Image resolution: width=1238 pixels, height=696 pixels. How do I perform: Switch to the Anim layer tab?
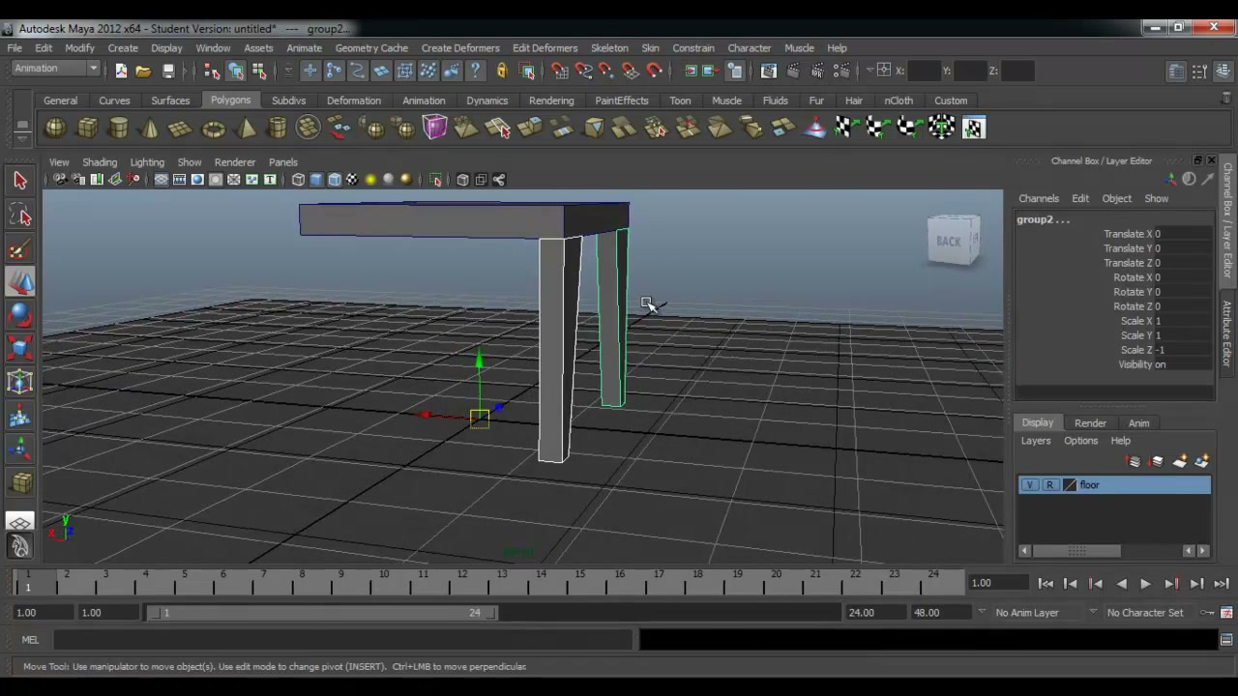coord(1138,423)
